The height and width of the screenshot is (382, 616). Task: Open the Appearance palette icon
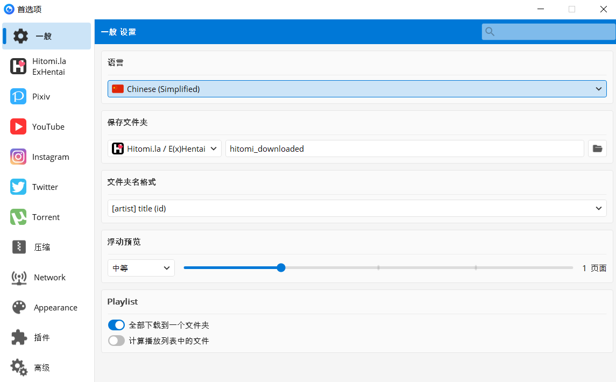tap(19, 307)
